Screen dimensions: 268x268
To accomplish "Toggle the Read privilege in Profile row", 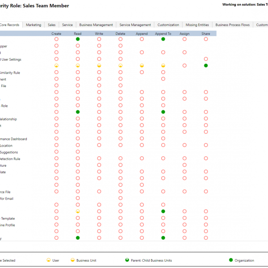I will (78, 225).
